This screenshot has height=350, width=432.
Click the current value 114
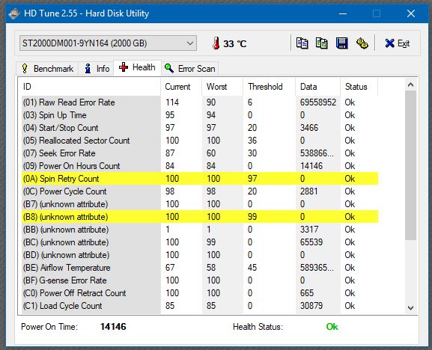[172, 102]
